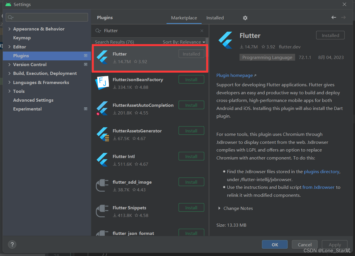This screenshot has height=256, width=355.
Task: Install the flutter_json_format plugin
Action: 191,233
